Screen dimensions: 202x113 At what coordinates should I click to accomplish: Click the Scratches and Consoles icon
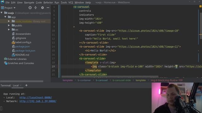coord(6,63)
